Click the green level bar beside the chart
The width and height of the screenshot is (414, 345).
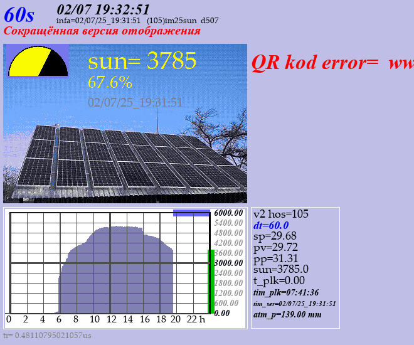coord(211,282)
